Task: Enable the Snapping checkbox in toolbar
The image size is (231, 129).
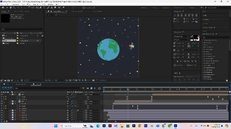Action: pos(84,8)
